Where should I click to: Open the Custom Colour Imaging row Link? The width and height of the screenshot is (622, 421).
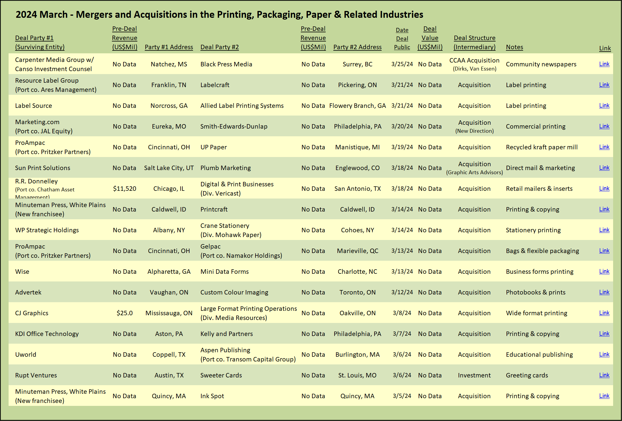click(x=604, y=292)
